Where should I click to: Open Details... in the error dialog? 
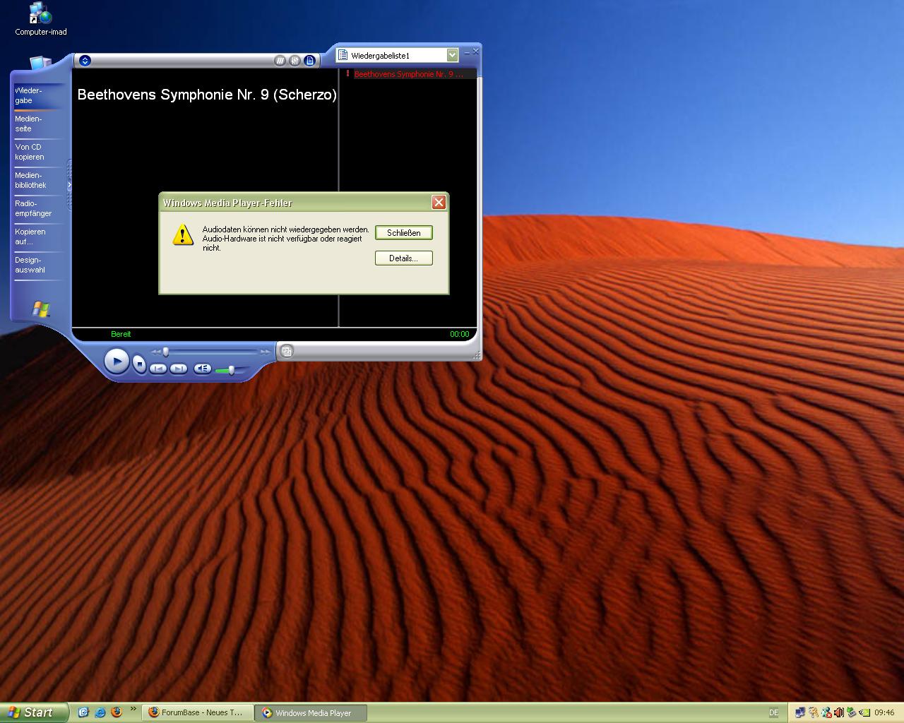click(404, 258)
